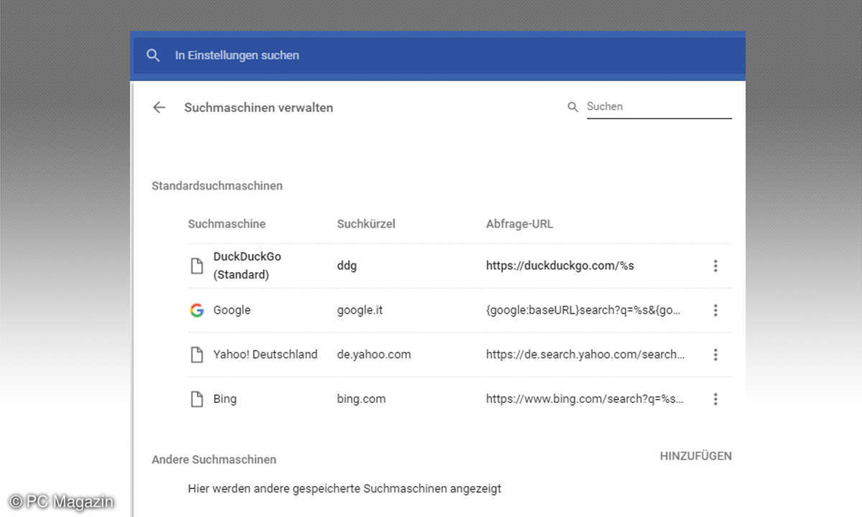Click the Yahoo! Deutschland page icon
862x517 pixels.
[x=196, y=355]
